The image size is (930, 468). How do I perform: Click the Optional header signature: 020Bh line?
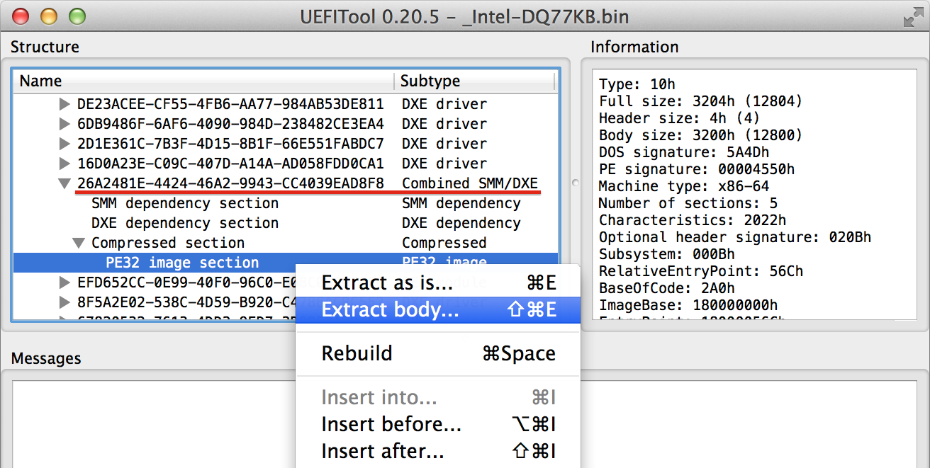click(x=734, y=237)
